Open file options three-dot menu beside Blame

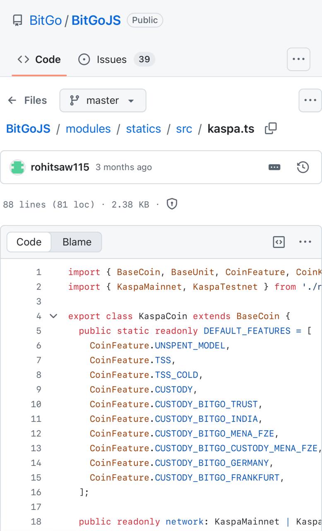(305, 242)
